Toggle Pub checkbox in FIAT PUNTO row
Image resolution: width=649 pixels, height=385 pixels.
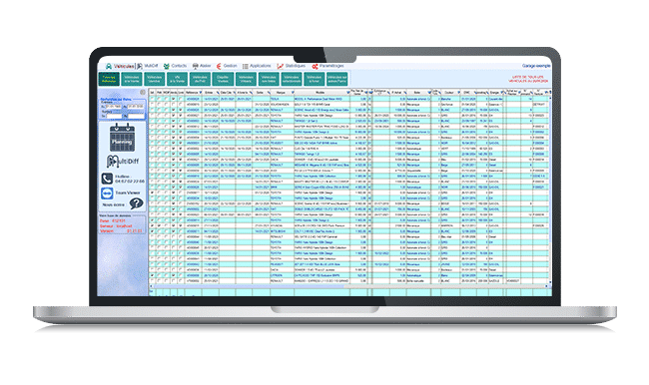159,138
